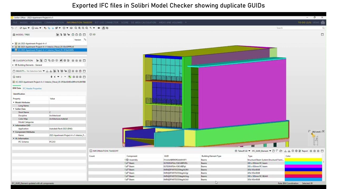Click the open folder icon in Information Takeoff
Viewport: 337px width, 189px height.
[x=281, y=151]
